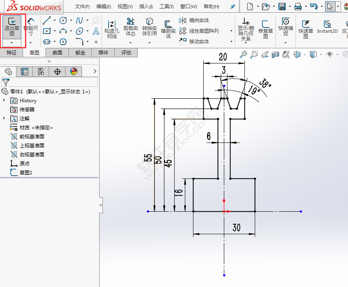Select the Polygon sketch tool
Image resolution: width=348 pixels, height=287 pixels.
[x=63, y=41]
